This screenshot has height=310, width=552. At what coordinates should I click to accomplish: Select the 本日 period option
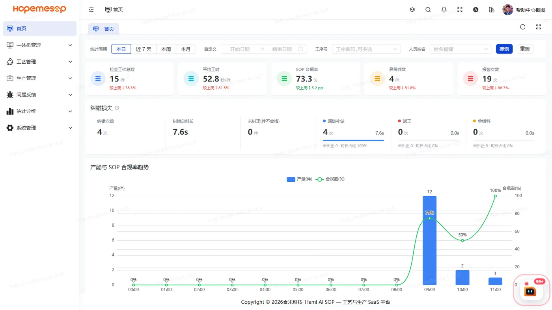pyautogui.click(x=121, y=49)
